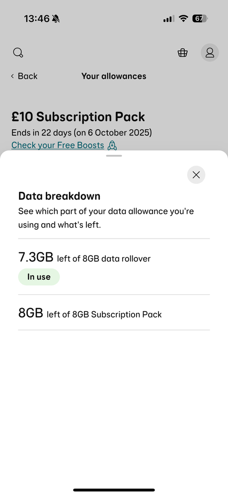Select the In use badge

pos(39,277)
